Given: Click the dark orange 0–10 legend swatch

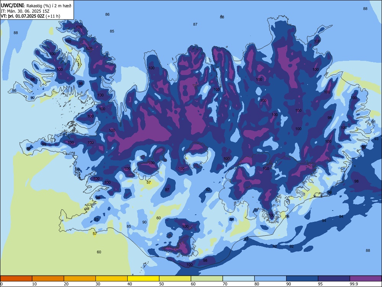Looking at the screenshot, I should (x=16, y=279).
